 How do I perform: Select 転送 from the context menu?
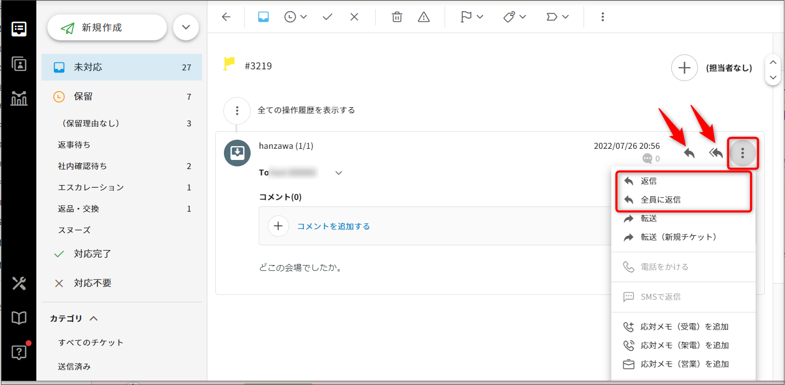649,219
